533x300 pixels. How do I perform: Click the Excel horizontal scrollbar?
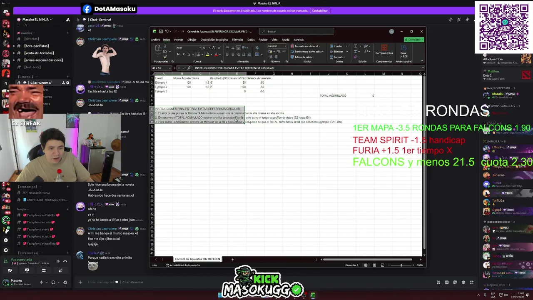369,259
